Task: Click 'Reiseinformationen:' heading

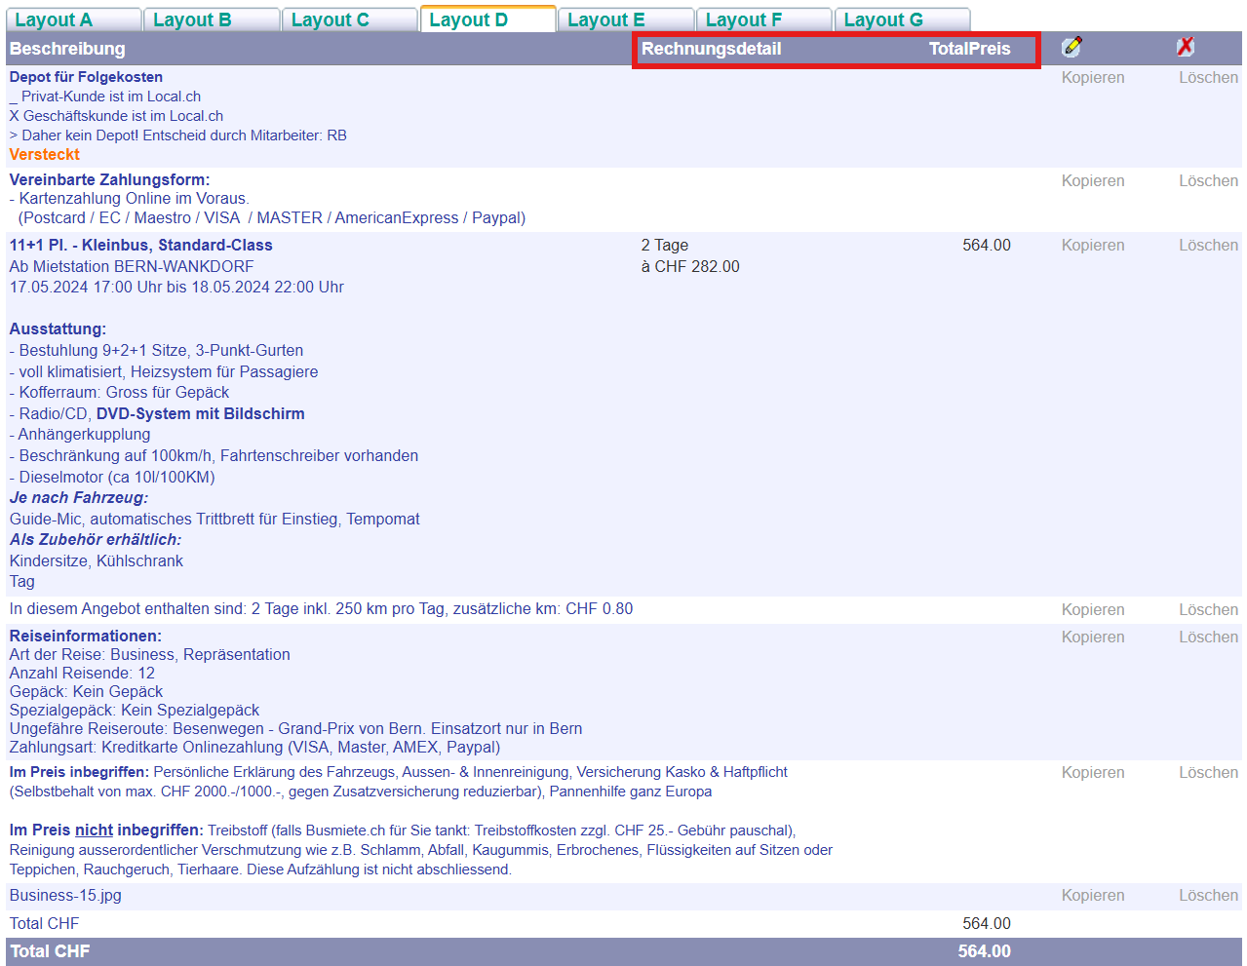Action: click(86, 637)
